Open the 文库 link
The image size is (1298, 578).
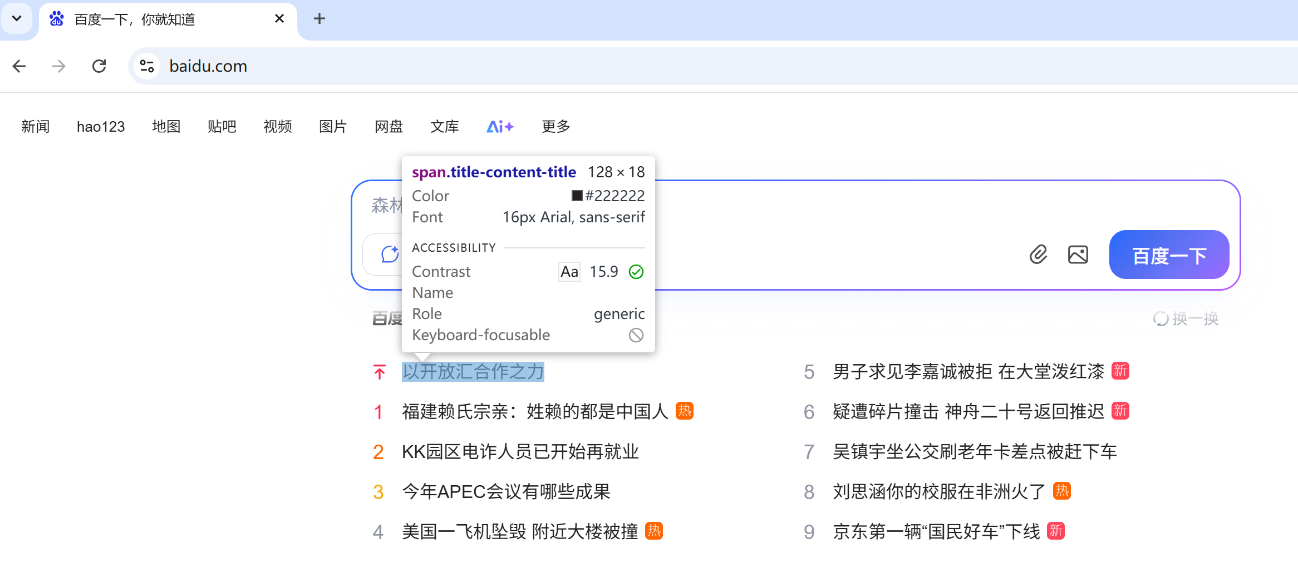coord(445,127)
